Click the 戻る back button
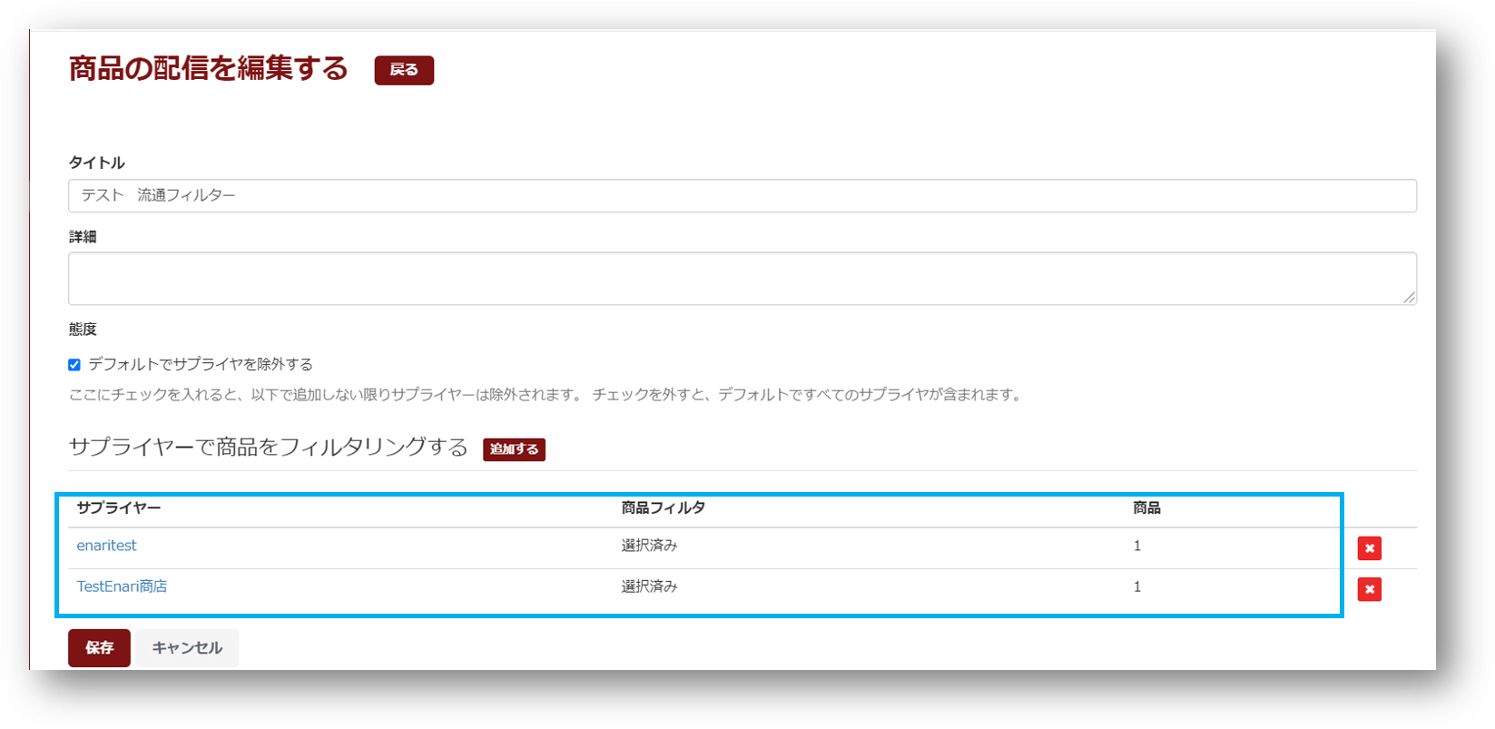1495x729 pixels. (404, 70)
